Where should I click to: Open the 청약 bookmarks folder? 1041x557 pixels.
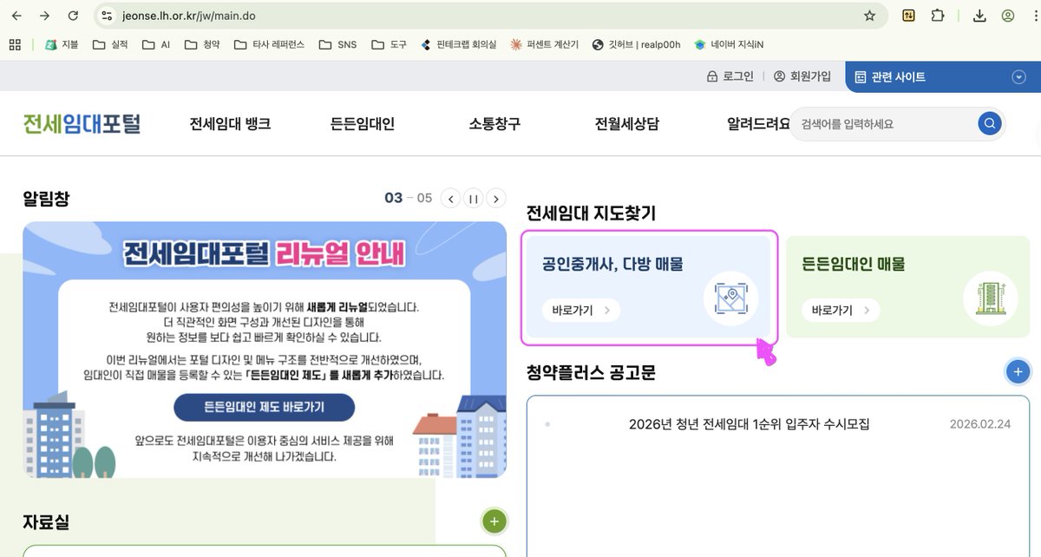coord(203,44)
